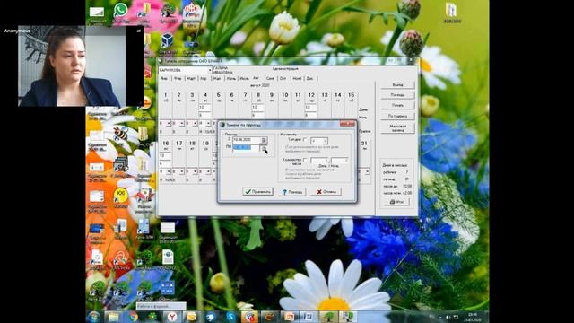Switch to the Янв month tab
Screen dimensions: 574x323
164,78
